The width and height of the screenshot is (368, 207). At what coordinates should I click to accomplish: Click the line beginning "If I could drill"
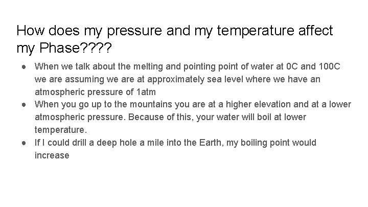point(175,143)
